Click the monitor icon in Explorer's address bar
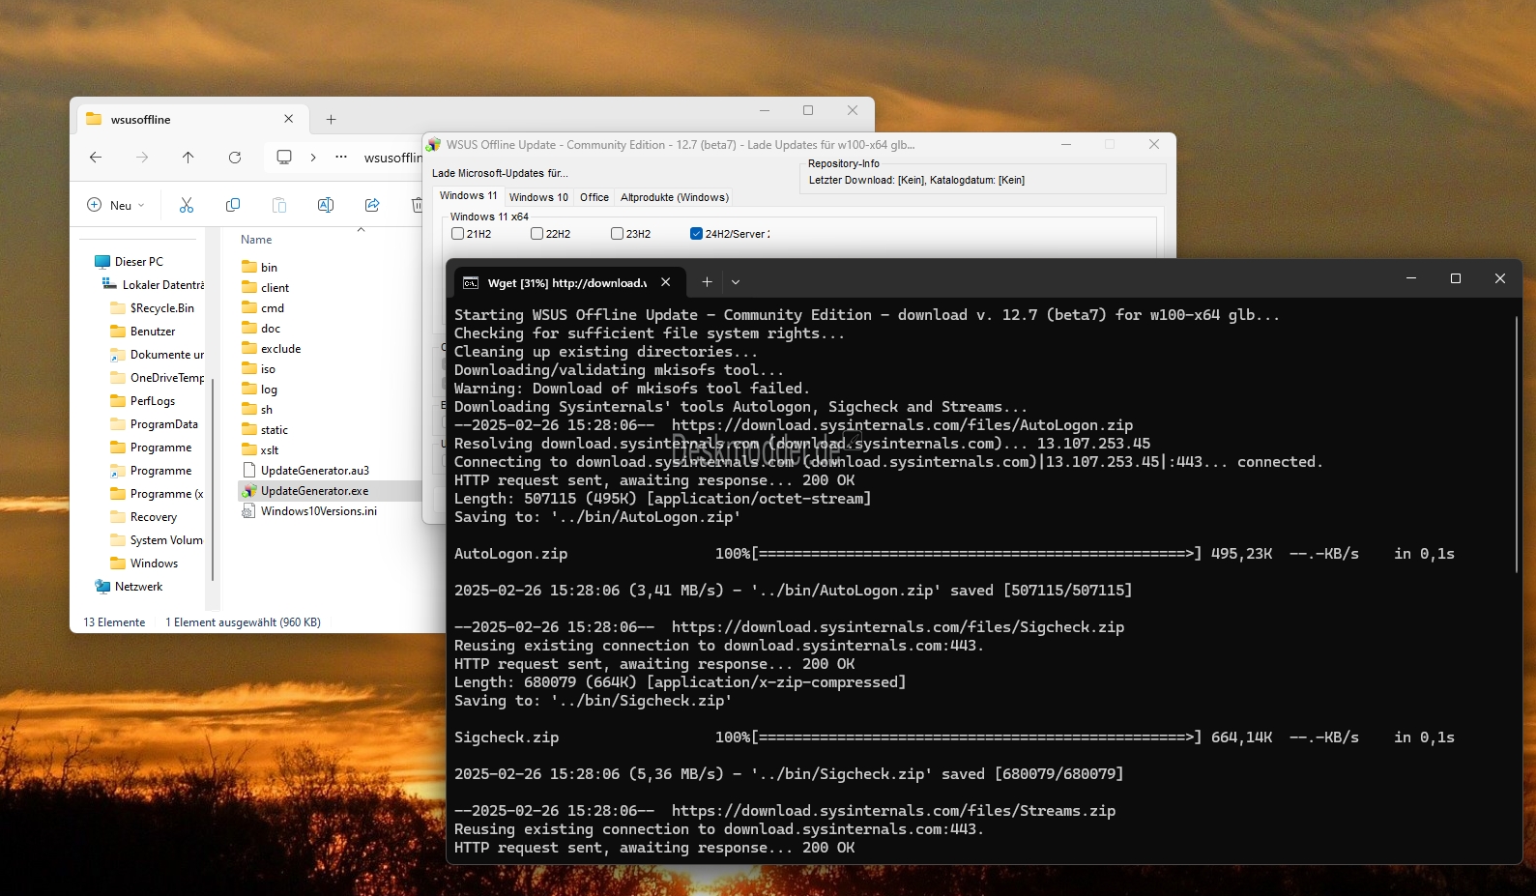The width and height of the screenshot is (1536, 896). [284, 158]
